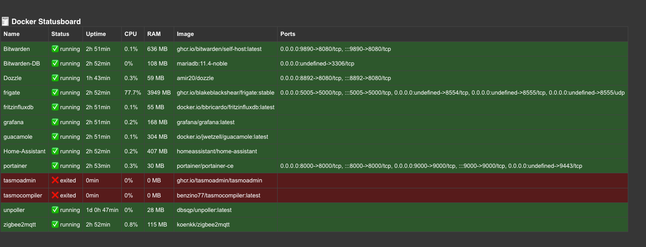Click the running checkmark icon for zigbee2mqtt
646x247 pixels.
tap(55, 224)
